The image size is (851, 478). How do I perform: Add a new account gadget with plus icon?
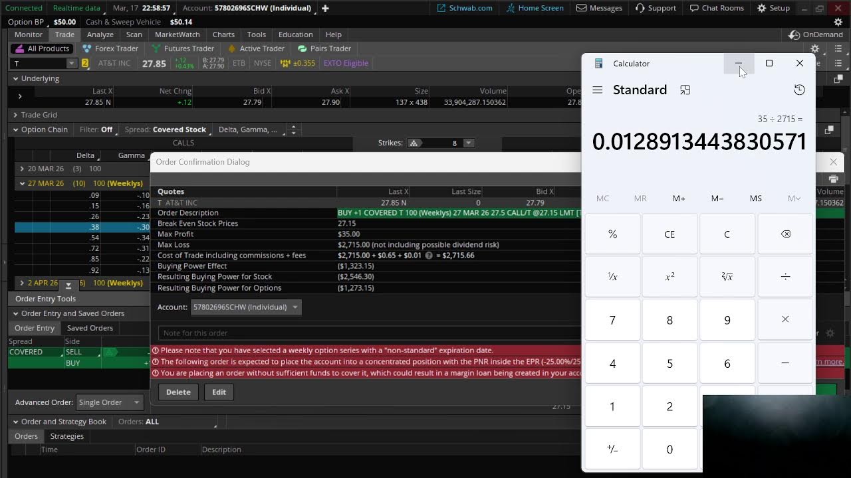pyautogui.click(x=325, y=8)
